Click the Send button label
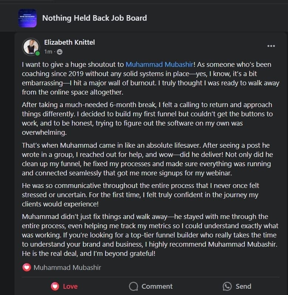 (x=243, y=286)
